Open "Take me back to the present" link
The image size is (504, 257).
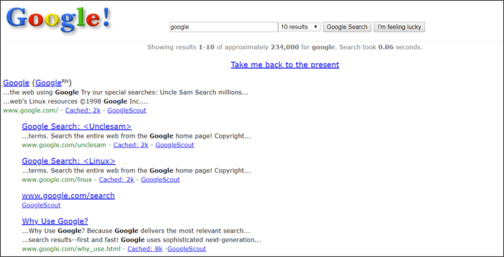tap(285, 65)
